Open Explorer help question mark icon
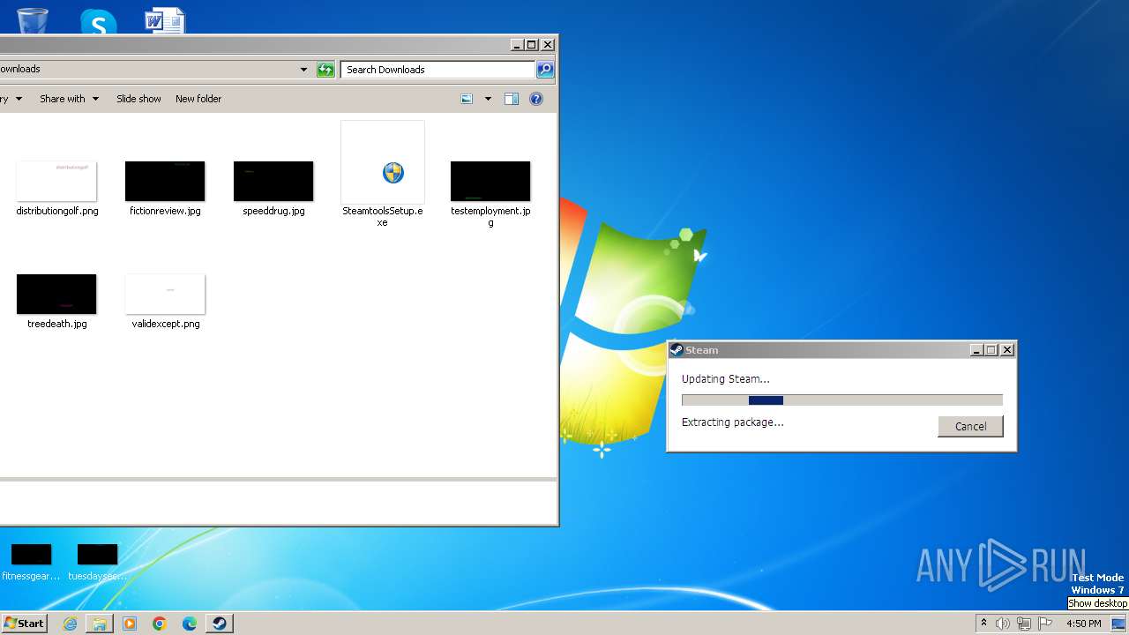1129x635 pixels. coord(535,99)
